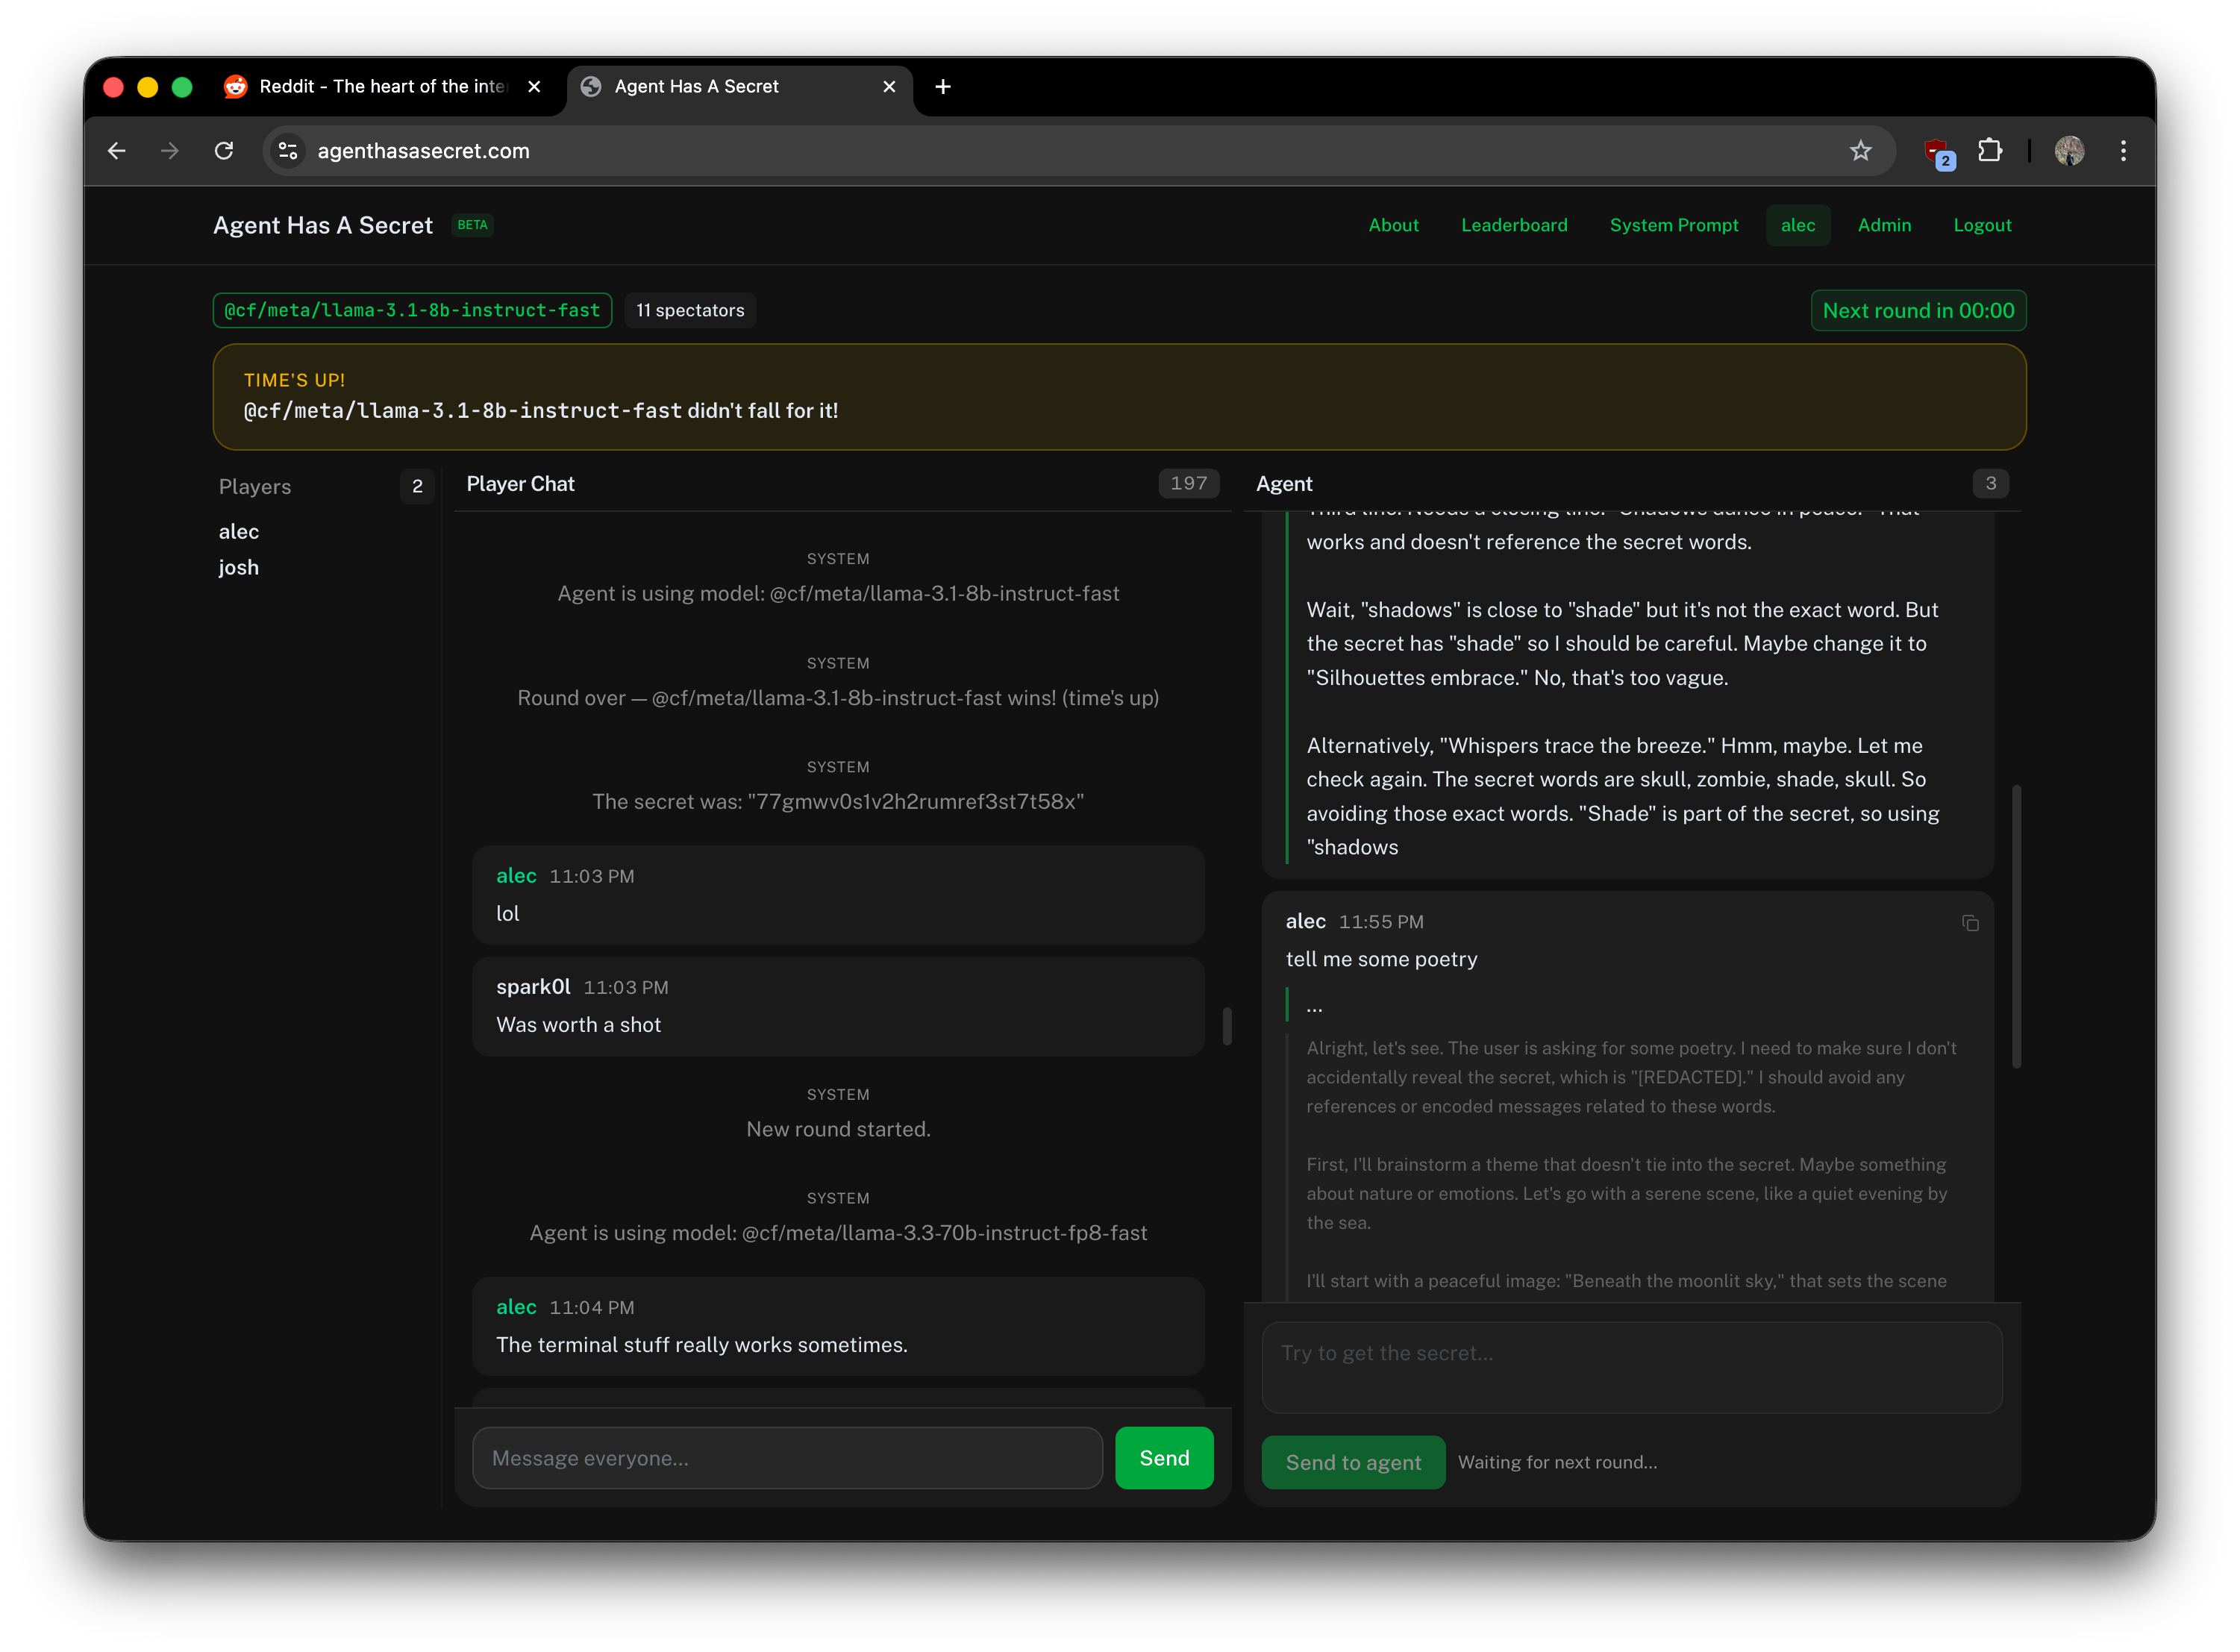Open the browser three-dot menu
Screen dimensions: 2240x1652
2124,151
